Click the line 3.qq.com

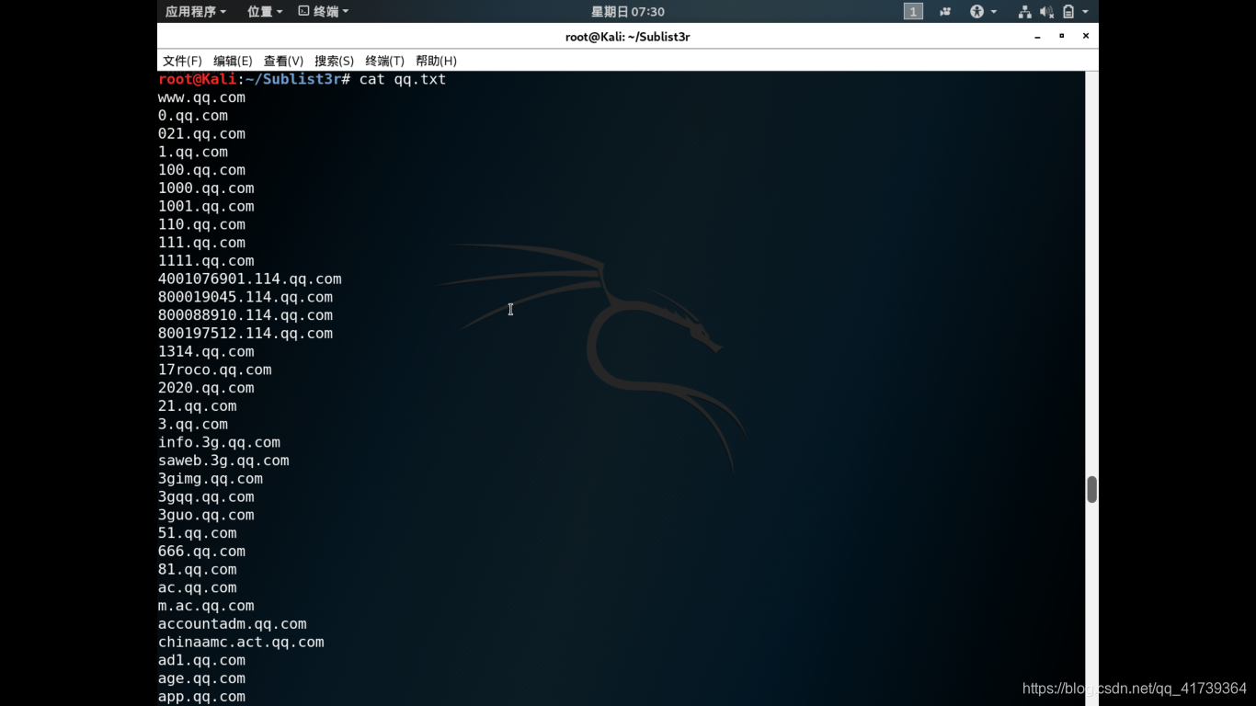[193, 425]
